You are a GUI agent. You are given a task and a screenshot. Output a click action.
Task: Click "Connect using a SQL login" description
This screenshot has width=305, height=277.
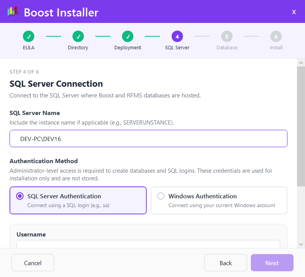[68, 205]
